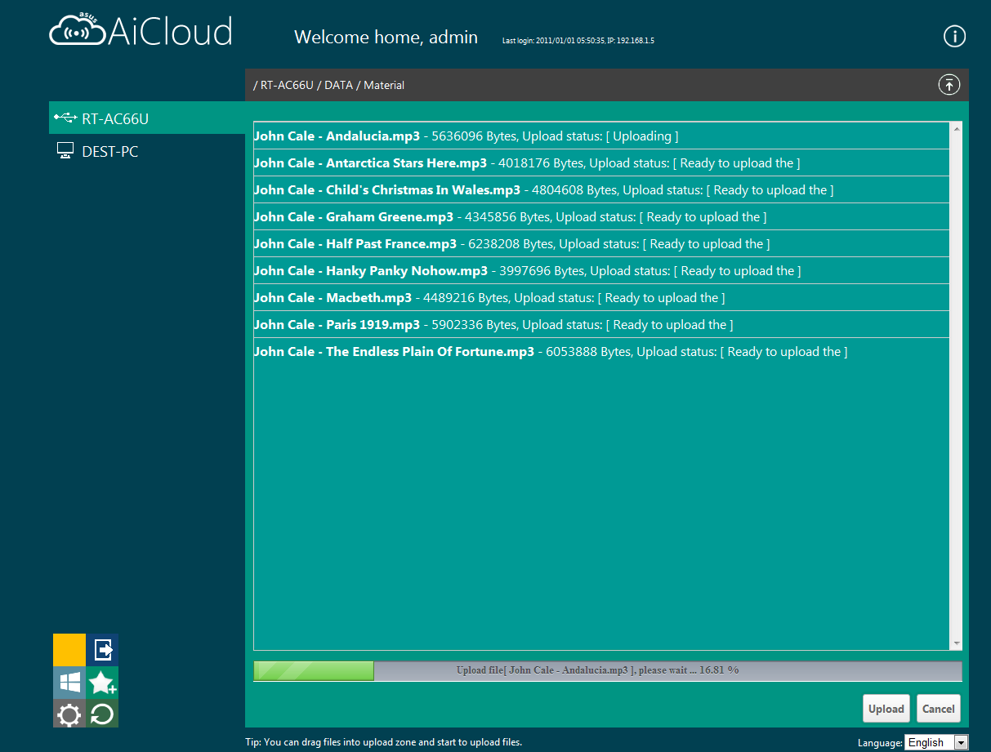The image size is (991, 752).
Task: Click scrollbar down arrow in file list
Action: (x=956, y=643)
